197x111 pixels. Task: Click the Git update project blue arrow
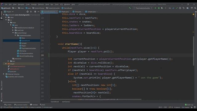(173, 8)
